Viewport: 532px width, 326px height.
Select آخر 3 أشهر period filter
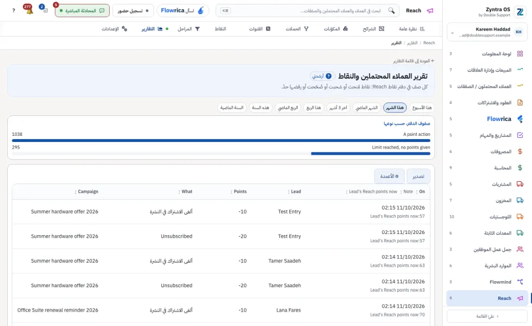coord(338,108)
